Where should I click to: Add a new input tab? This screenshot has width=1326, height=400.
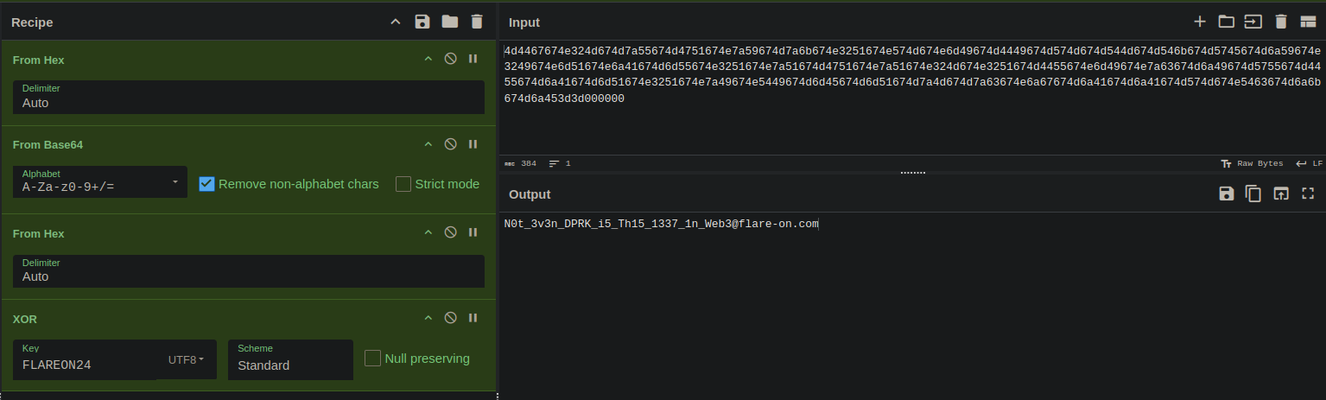pyautogui.click(x=1199, y=22)
